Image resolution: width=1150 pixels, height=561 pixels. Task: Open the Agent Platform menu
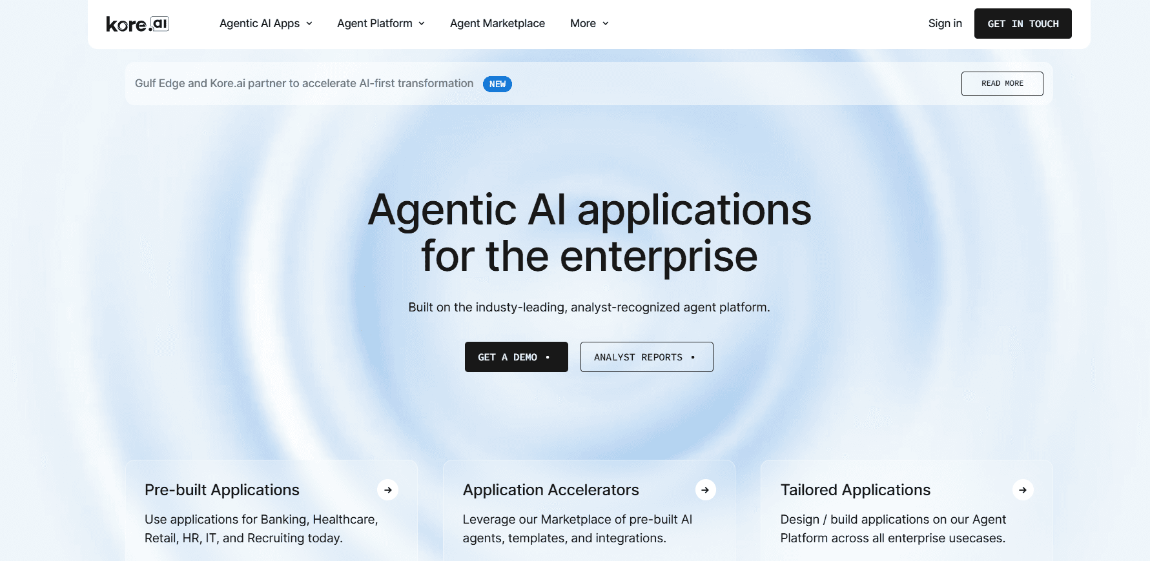point(381,23)
